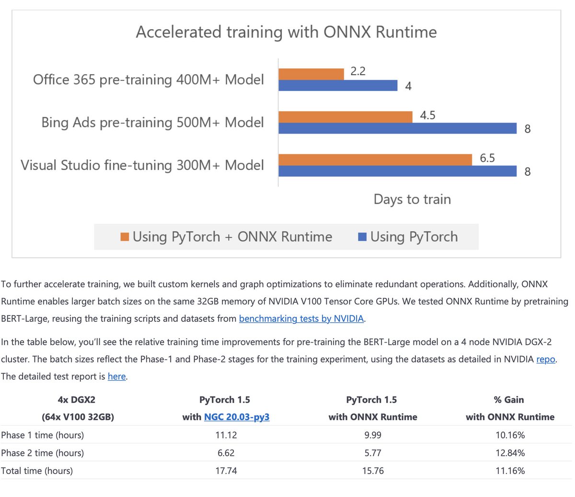The width and height of the screenshot is (575, 497).
Task: Click the orange PyTorch + ONNX Runtime legend swatch
Action: [125, 237]
